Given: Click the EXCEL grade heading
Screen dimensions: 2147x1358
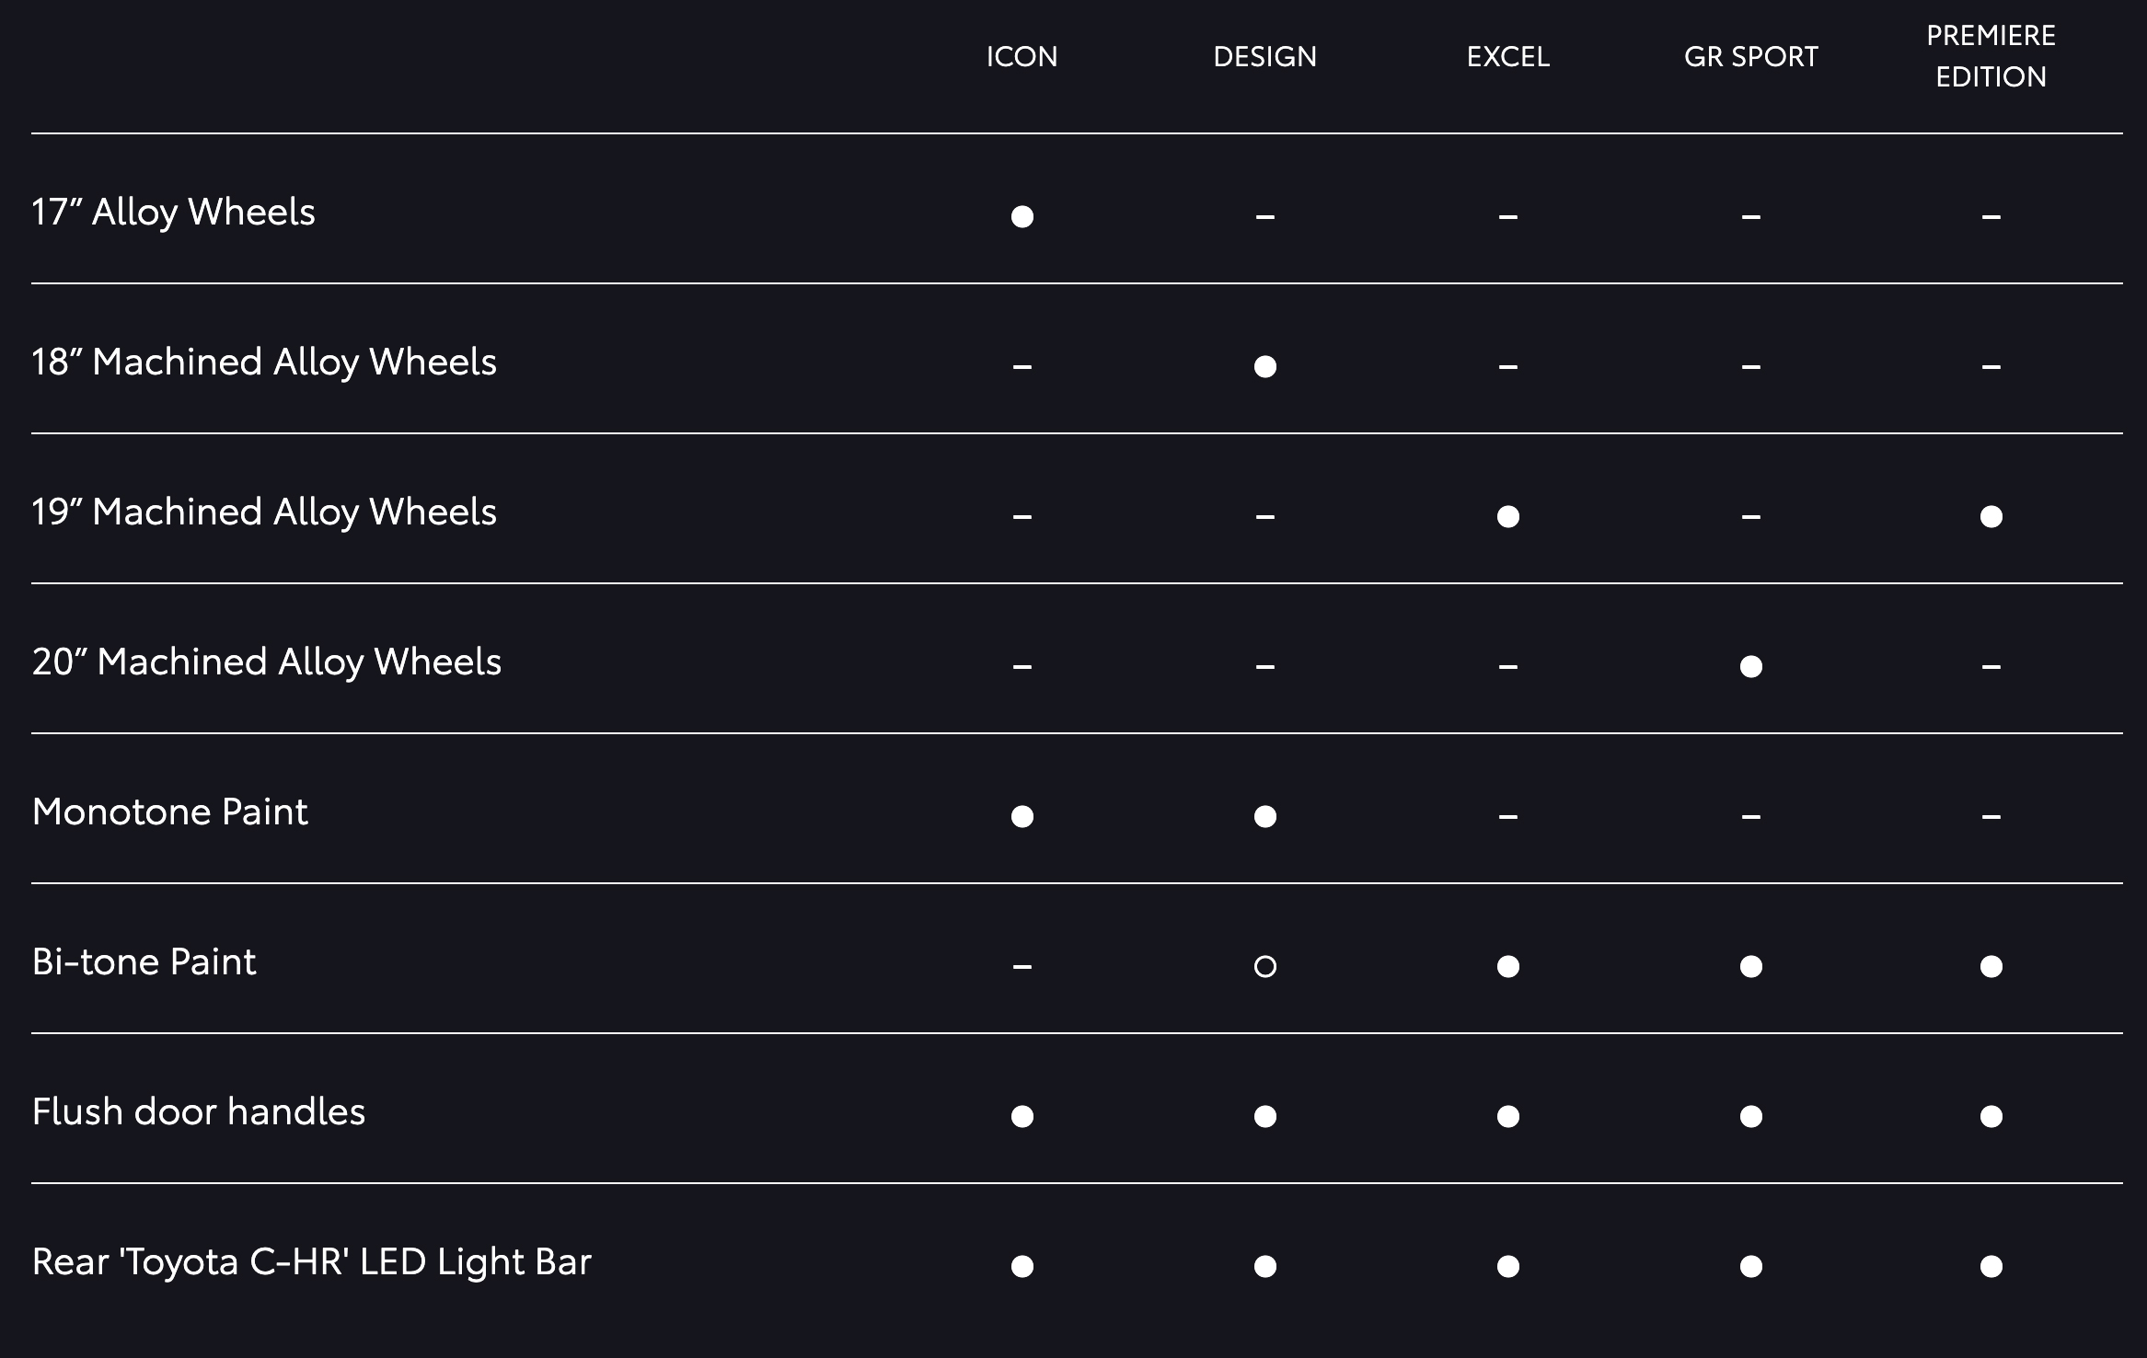Looking at the screenshot, I should pos(1507,57).
